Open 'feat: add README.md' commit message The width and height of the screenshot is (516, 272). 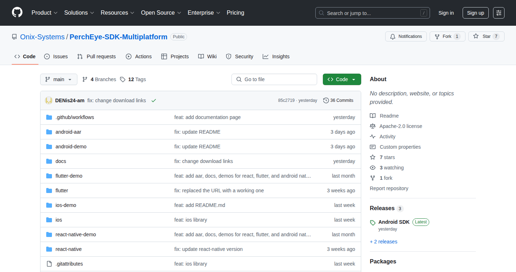tap(200, 205)
